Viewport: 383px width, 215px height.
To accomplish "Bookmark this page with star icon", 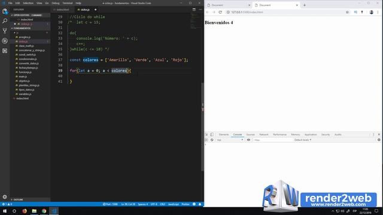I will click(x=347, y=12).
